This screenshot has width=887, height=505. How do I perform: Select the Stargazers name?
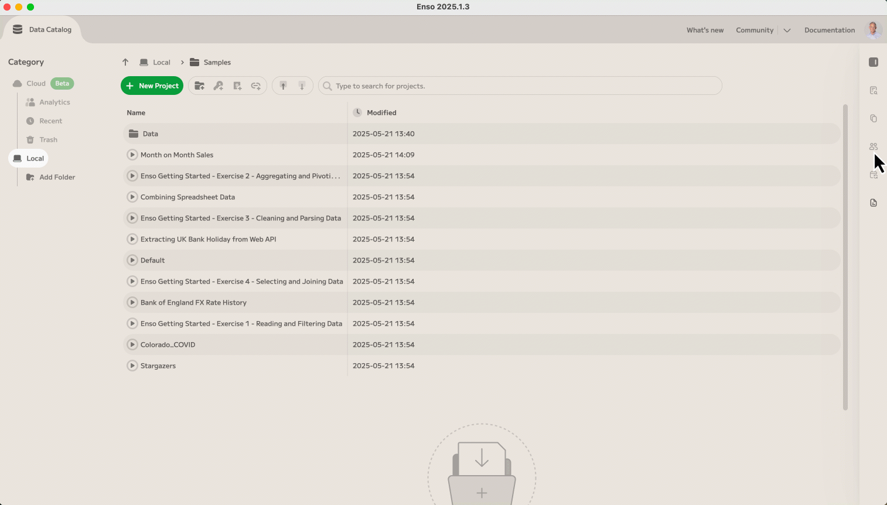[x=158, y=366]
